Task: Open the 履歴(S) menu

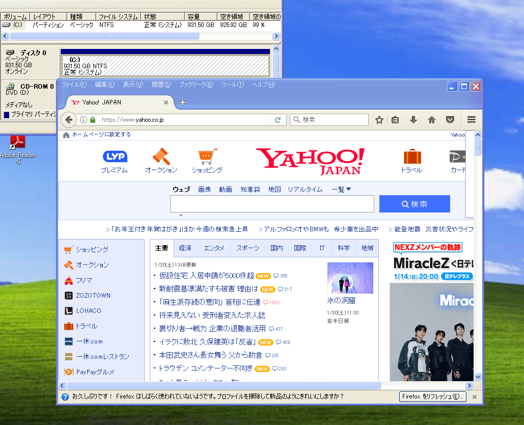Action: [x=161, y=85]
